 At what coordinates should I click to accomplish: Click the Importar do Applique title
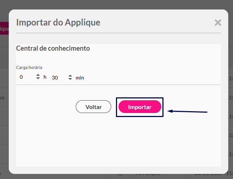click(58, 23)
